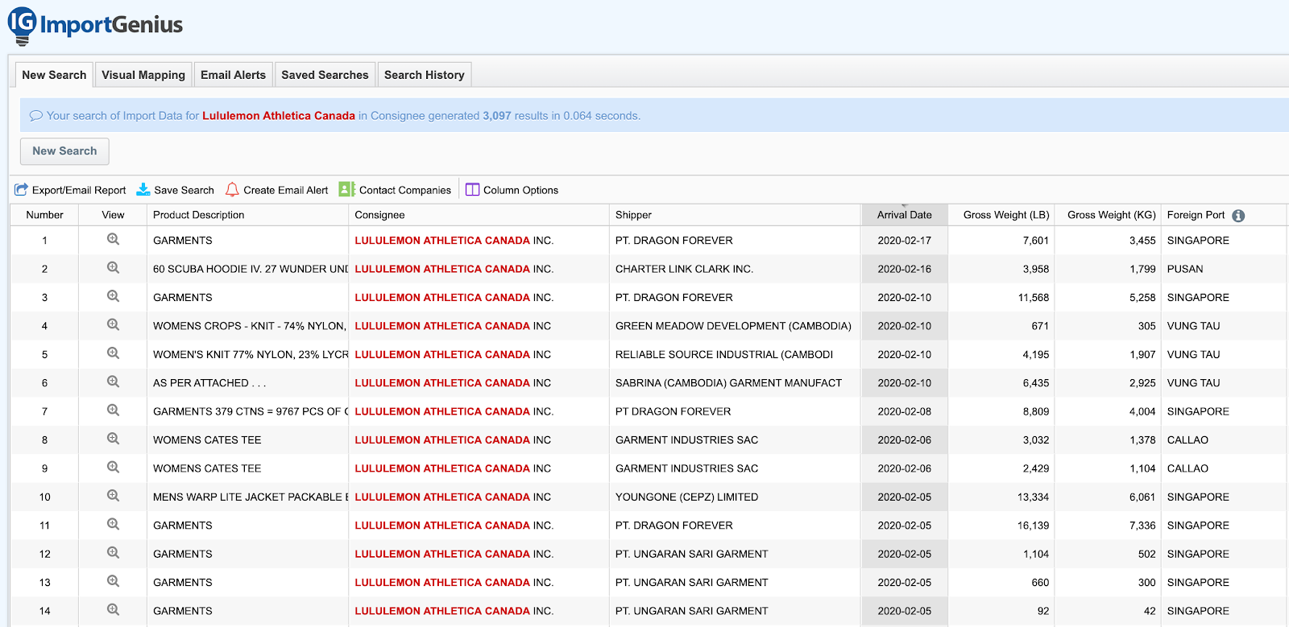Select shipper RELIABLE SOURCE INDUSTRIAL (CAMBODI
Screen dimensions: 1289x627
pos(724,354)
